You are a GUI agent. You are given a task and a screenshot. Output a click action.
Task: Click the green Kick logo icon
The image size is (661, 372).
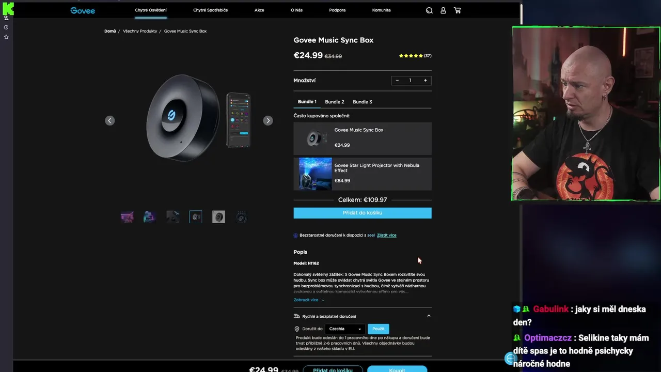coord(8,8)
